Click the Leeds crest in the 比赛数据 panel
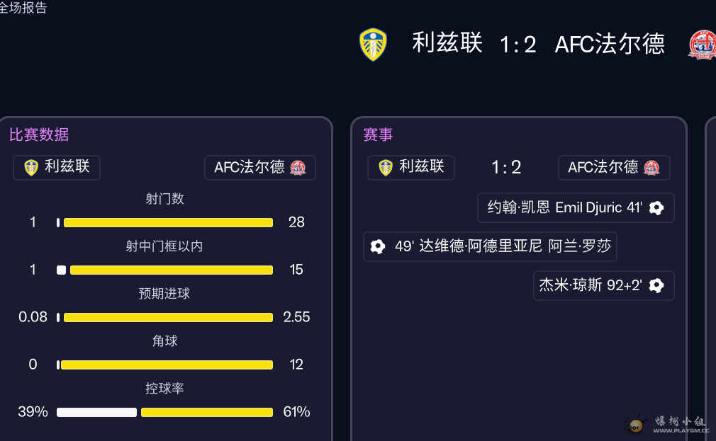This screenshot has width=716, height=441. point(31,168)
